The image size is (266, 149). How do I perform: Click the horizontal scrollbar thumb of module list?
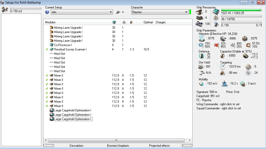(116, 140)
